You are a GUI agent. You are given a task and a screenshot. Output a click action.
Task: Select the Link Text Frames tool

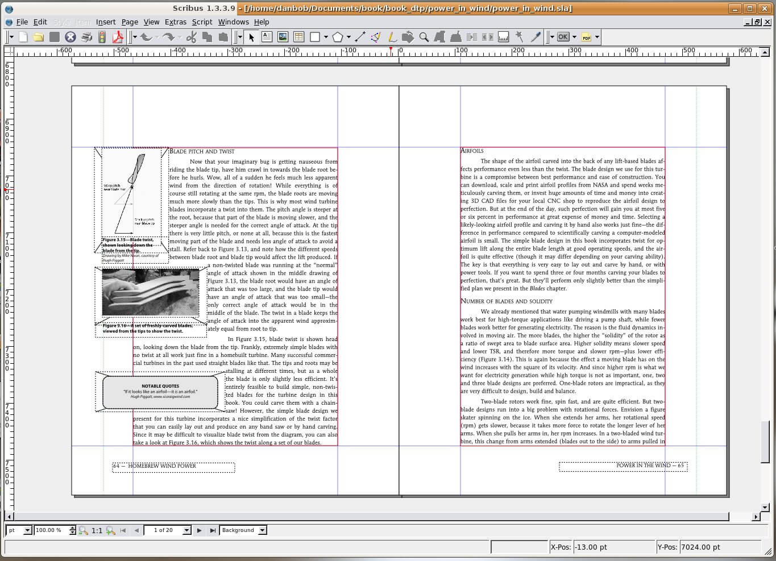point(471,37)
